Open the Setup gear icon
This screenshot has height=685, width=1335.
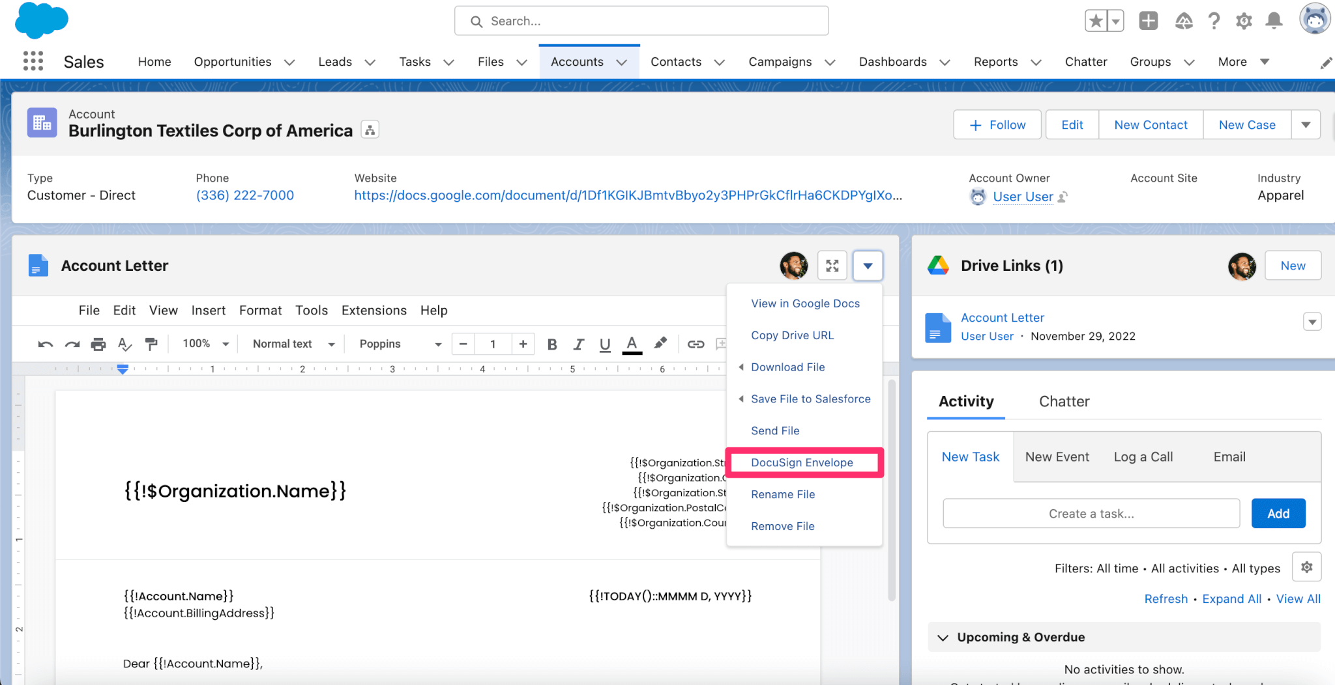pyautogui.click(x=1244, y=21)
